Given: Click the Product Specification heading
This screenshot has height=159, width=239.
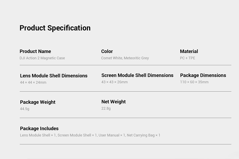Looking at the screenshot, I should pyautogui.click(x=55, y=28).
